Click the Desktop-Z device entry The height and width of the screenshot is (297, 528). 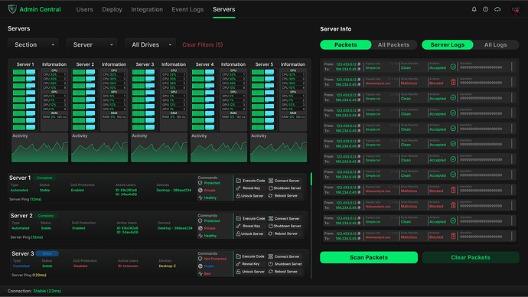pos(168,266)
